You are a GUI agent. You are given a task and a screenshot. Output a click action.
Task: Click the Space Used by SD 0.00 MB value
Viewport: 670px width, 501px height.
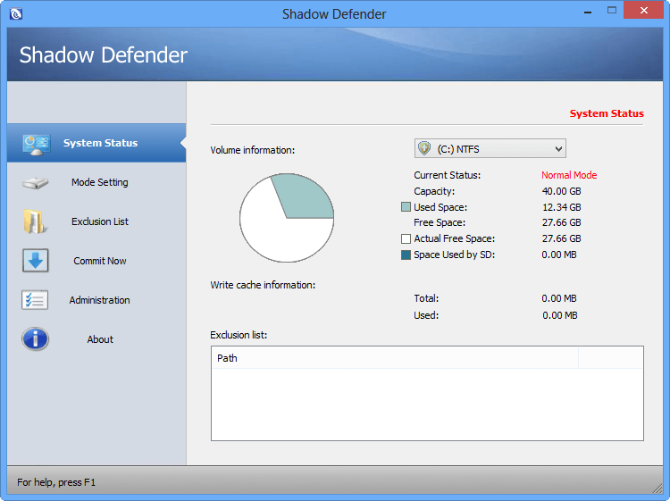click(559, 255)
